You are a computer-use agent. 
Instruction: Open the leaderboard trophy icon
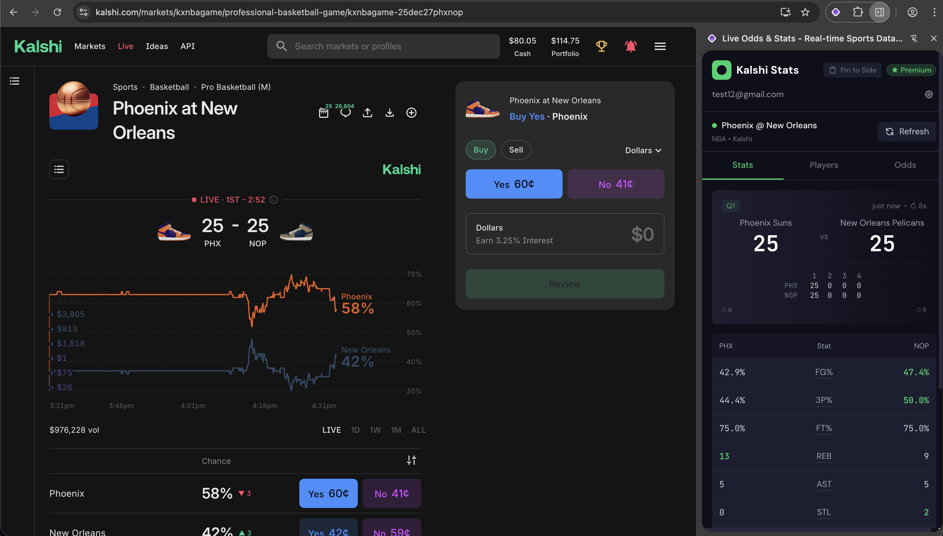(602, 46)
